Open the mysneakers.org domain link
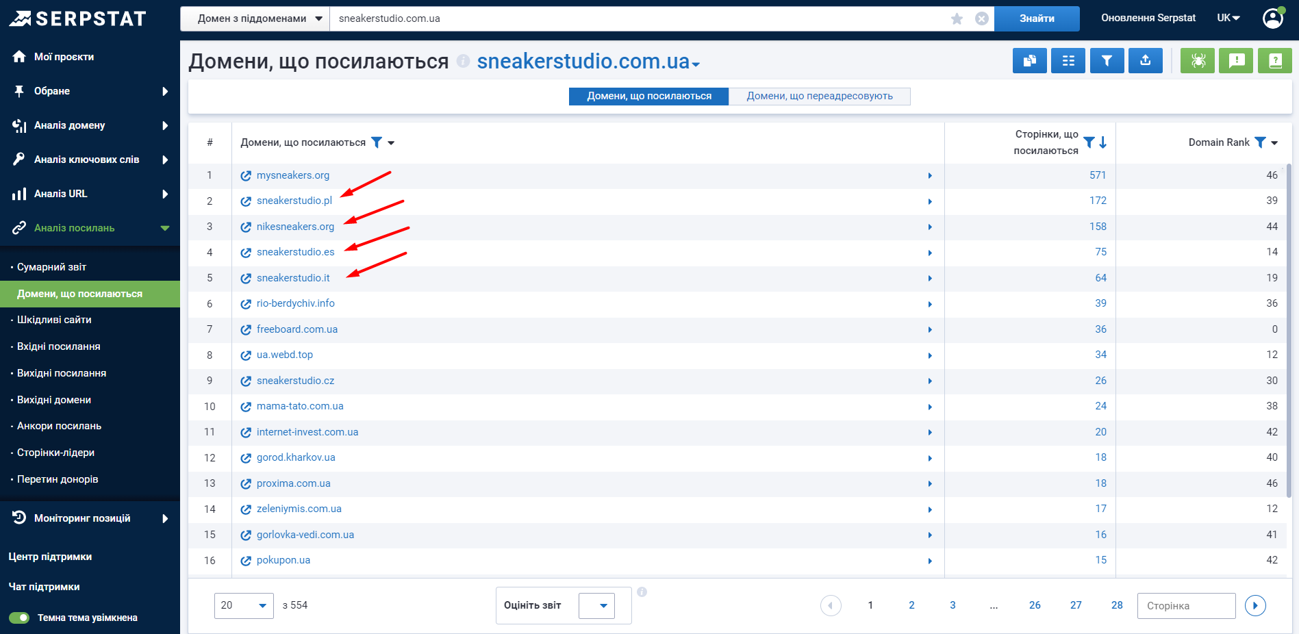 pyautogui.click(x=292, y=175)
